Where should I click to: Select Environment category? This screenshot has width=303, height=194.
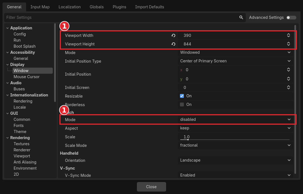(x=25, y=168)
